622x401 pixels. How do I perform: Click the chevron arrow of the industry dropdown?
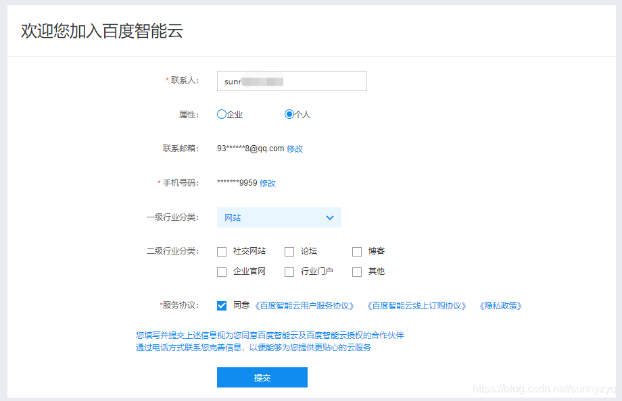coord(330,217)
